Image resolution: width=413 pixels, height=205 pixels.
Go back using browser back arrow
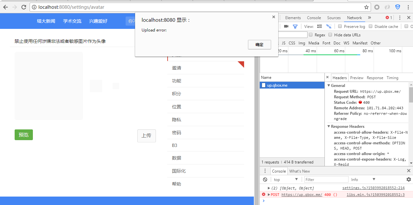click(x=5, y=7)
